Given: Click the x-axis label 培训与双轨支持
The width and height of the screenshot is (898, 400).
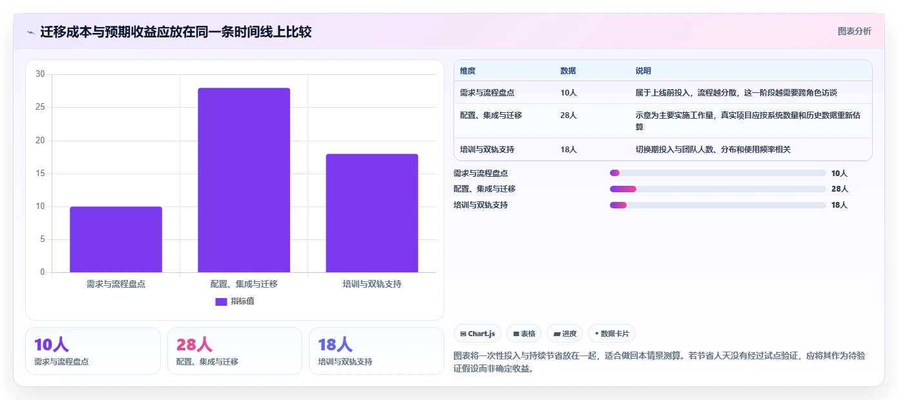Looking at the screenshot, I should (371, 284).
